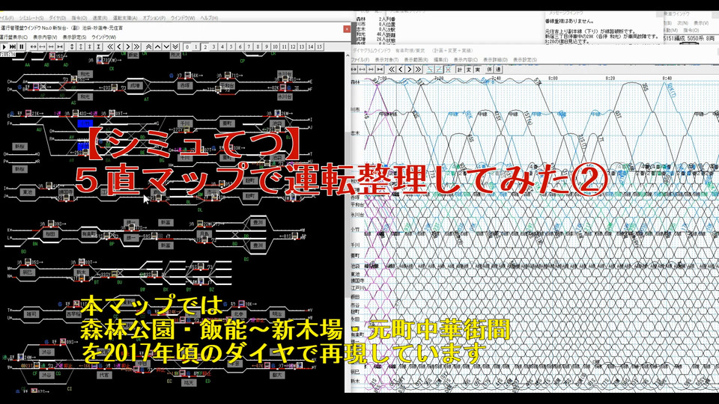The width and height of the screenshot is (719, 404).
Task: Open 表示詳細(D) menu in diagram window
Action: [495, 60]
